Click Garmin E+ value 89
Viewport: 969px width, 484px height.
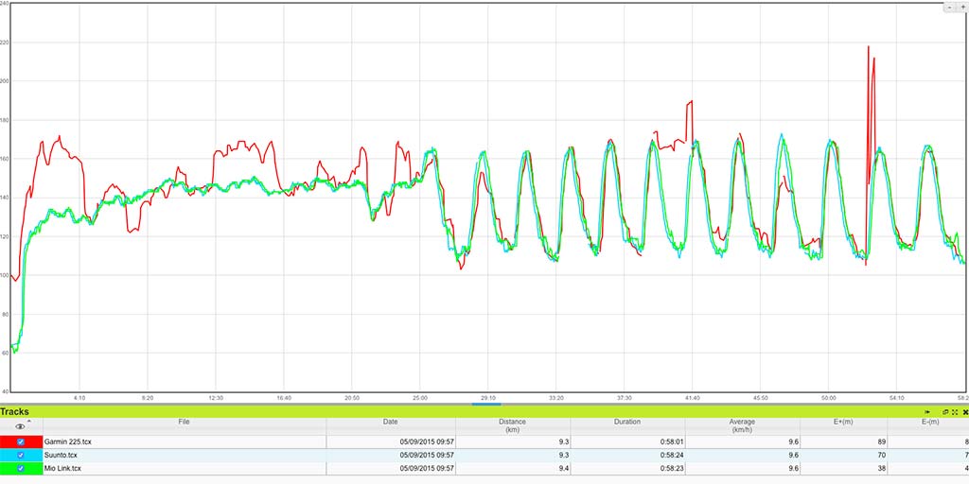pos(881,442)
